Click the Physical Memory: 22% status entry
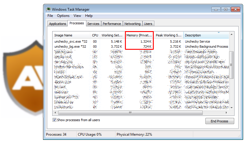Screen dimensions: 244x141 pyautogui.click(x=134, y=134)
